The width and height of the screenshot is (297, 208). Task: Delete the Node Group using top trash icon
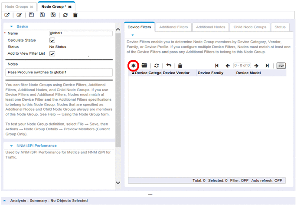pyautogui.click(x=75, y=15)
